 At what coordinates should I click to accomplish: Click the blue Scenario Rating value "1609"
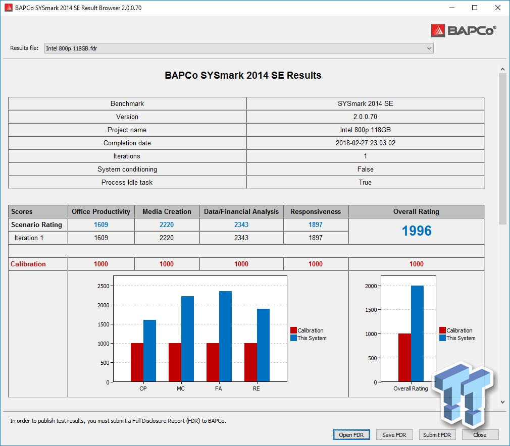(101, 225)
